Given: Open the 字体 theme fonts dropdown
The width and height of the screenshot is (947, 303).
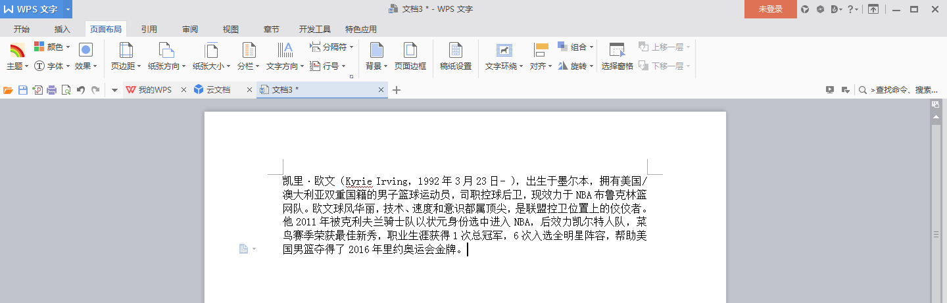Looking at the screenshot, I should tap(52, 66).
